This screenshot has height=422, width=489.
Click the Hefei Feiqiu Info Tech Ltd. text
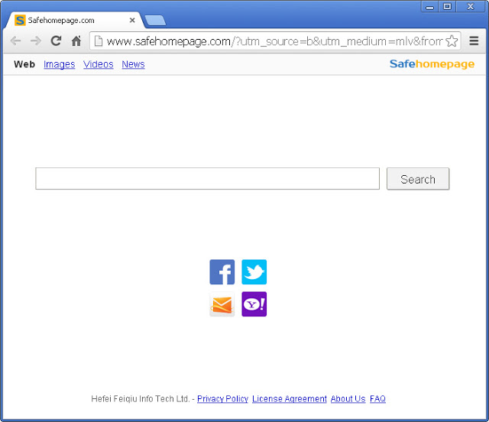(141, 399)
